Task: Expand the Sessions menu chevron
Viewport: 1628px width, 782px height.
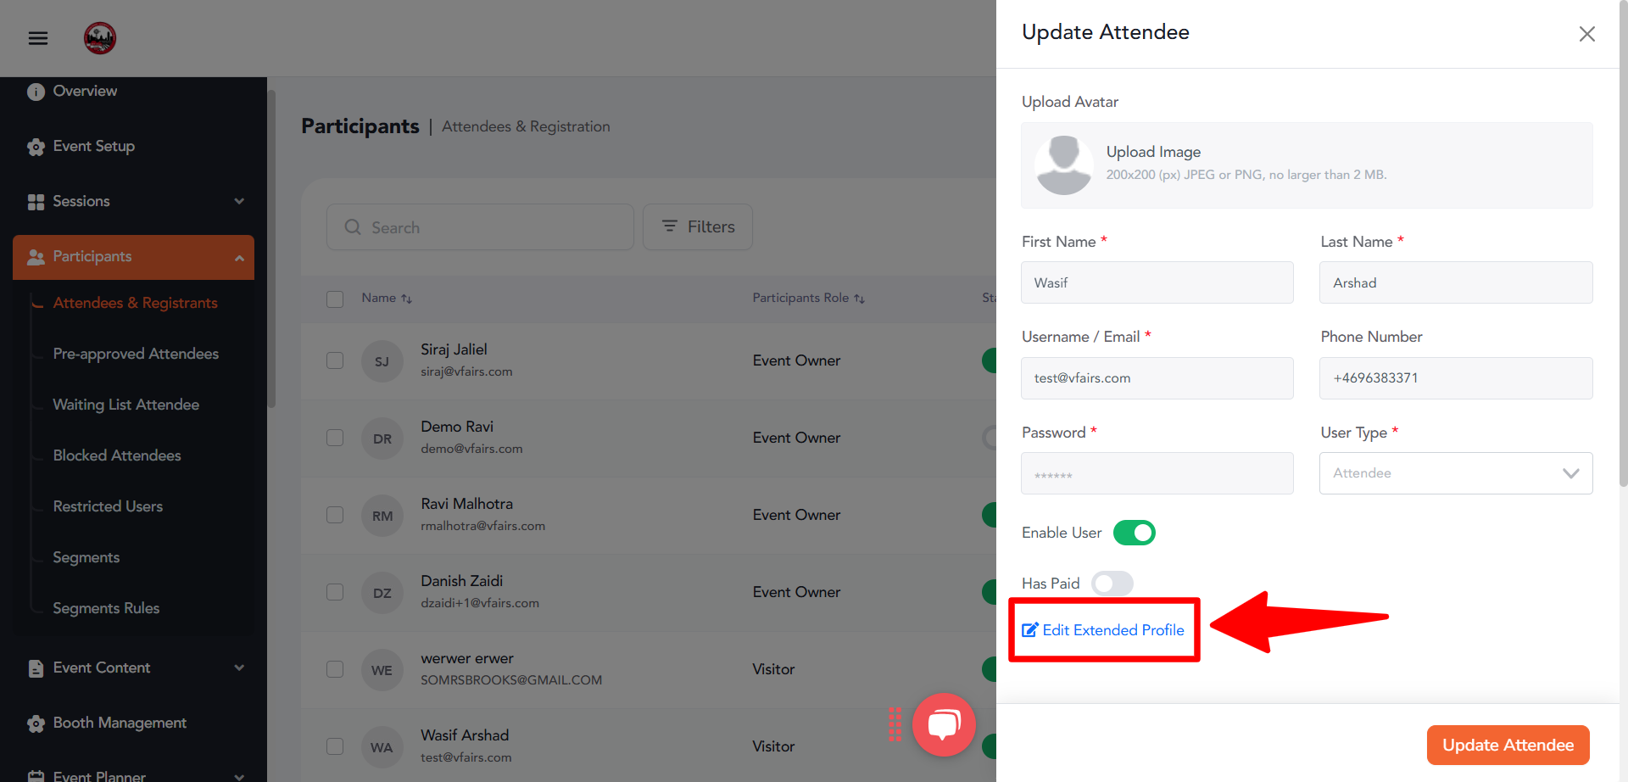Action: (x=239, y=202)
